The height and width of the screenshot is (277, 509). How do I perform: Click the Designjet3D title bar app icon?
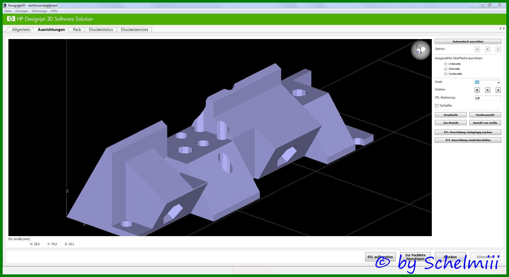tap(5, 5)
